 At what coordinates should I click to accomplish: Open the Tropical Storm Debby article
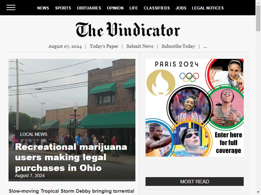pos(71,191)
